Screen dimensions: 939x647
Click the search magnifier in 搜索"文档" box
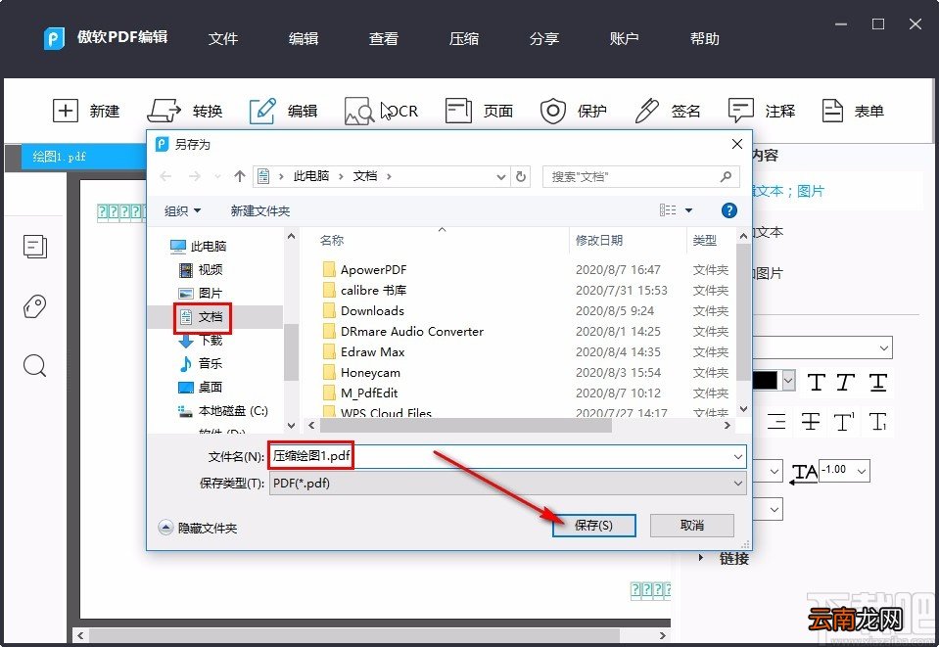pyautogui.click(x=726, y=176)
